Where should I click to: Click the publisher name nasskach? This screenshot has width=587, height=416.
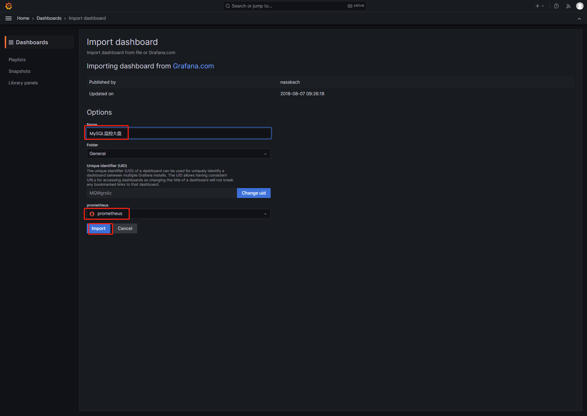click(290, 82)
